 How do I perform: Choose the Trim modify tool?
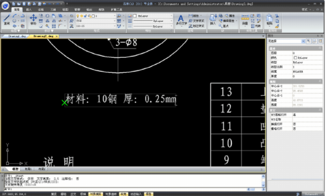tap(60, 21)
